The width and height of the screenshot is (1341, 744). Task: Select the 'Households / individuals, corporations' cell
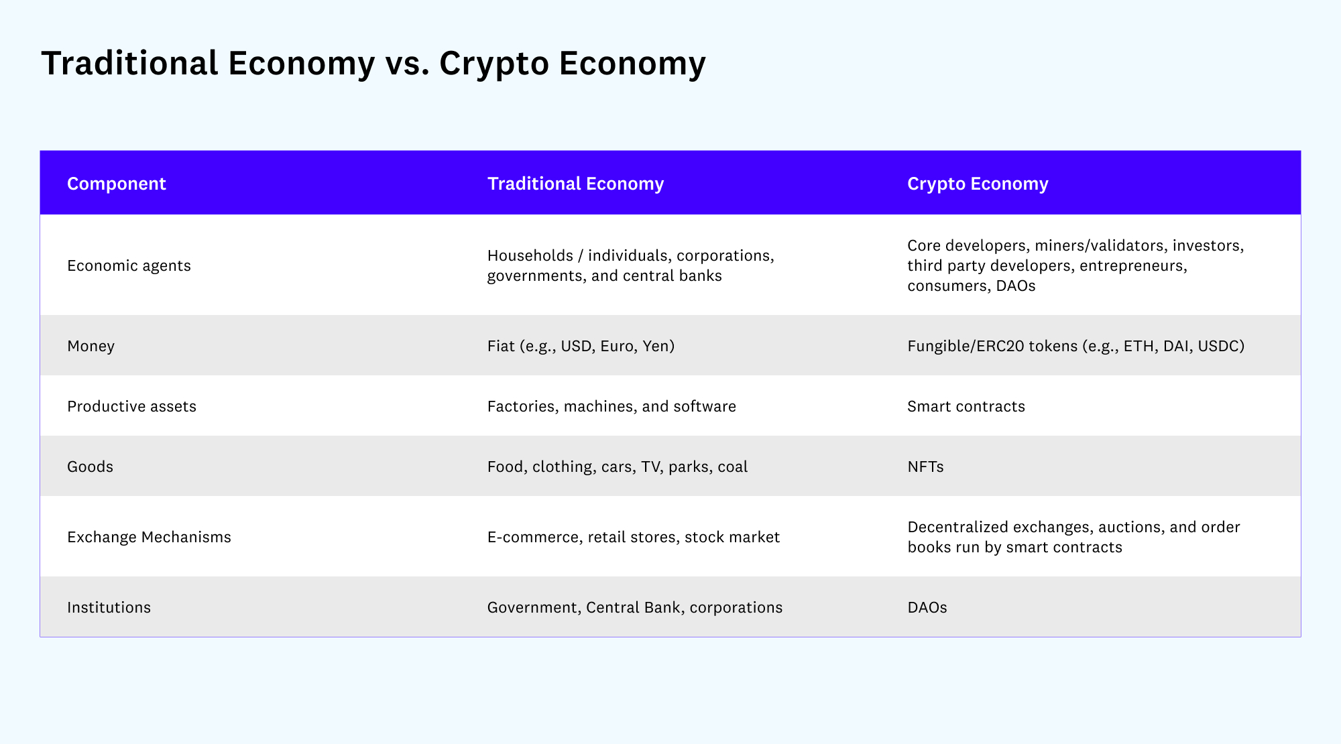coord(631,265)
